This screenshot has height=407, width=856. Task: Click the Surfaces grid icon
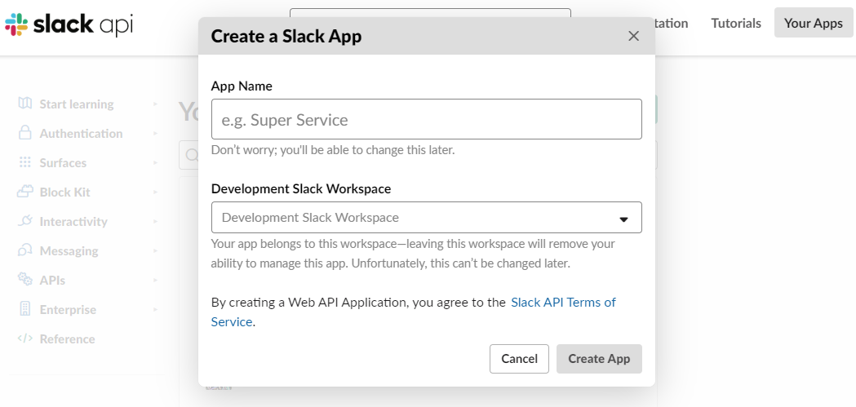click(x=25, y=162)
